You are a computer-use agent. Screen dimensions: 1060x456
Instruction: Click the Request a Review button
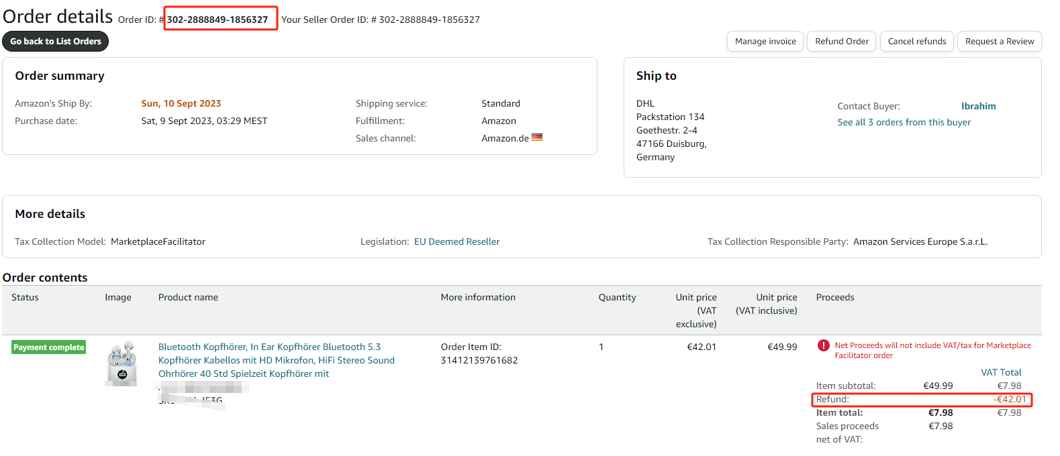click(x=1000, y=42)
